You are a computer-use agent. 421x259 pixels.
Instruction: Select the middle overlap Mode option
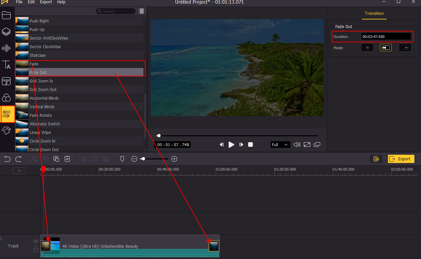[x=386, y=48]
